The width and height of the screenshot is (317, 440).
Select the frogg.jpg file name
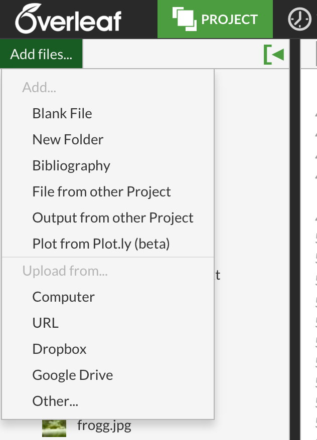[104, 425]
